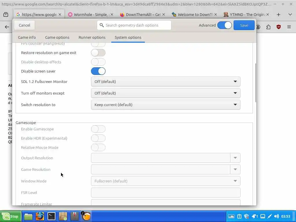This screenshot has width=296, height=222.
Task: Switch to the Google search browser tab
Action: pyautogui.click(x=39, y=14)
